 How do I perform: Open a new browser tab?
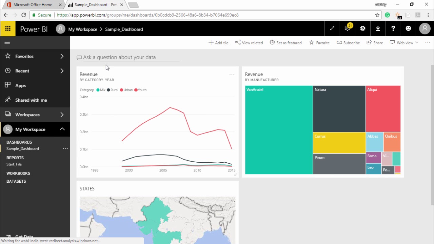[x=134, y=5]
